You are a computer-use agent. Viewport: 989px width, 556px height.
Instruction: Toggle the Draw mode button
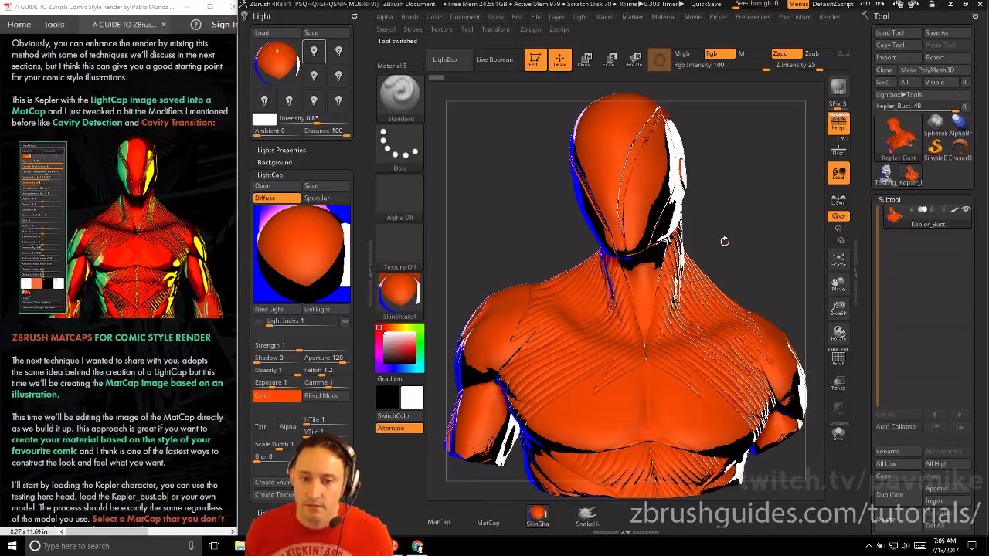coord(559,59)
